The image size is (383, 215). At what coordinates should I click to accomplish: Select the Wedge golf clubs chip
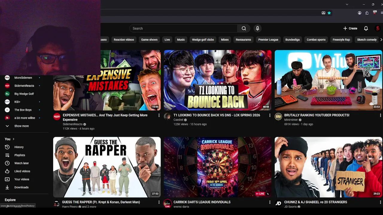click(203, 39)
